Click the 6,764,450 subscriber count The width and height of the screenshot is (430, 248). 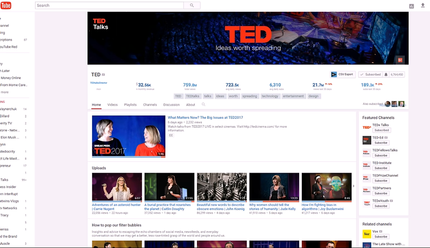(x=397, y=74)
